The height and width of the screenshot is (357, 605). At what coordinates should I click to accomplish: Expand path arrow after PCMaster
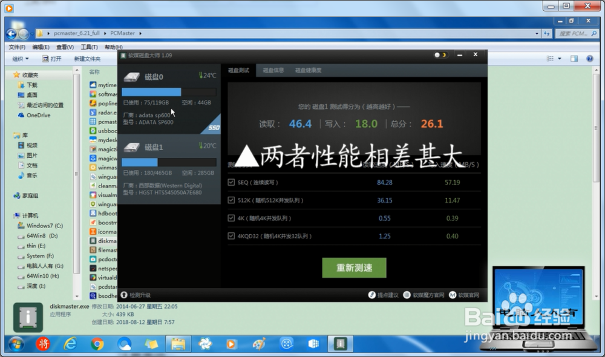point(140,33)
